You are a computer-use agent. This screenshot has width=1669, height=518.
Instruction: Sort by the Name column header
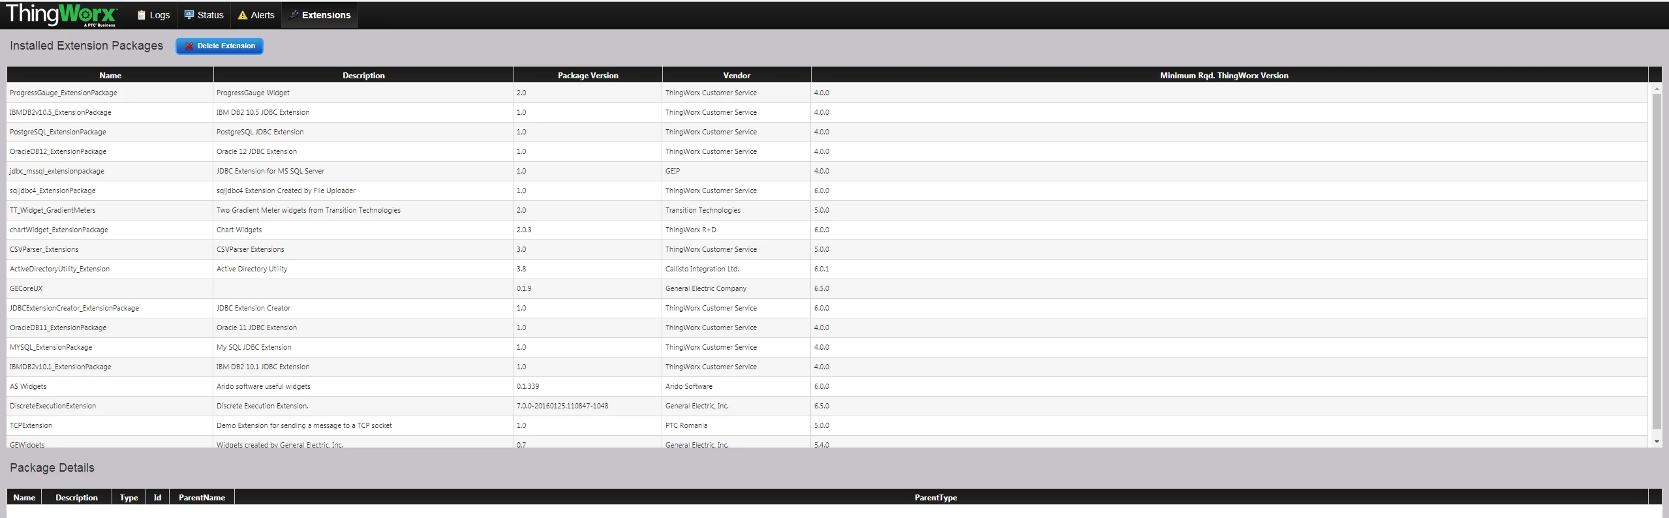pyautogui.click(x=110, y=75)
